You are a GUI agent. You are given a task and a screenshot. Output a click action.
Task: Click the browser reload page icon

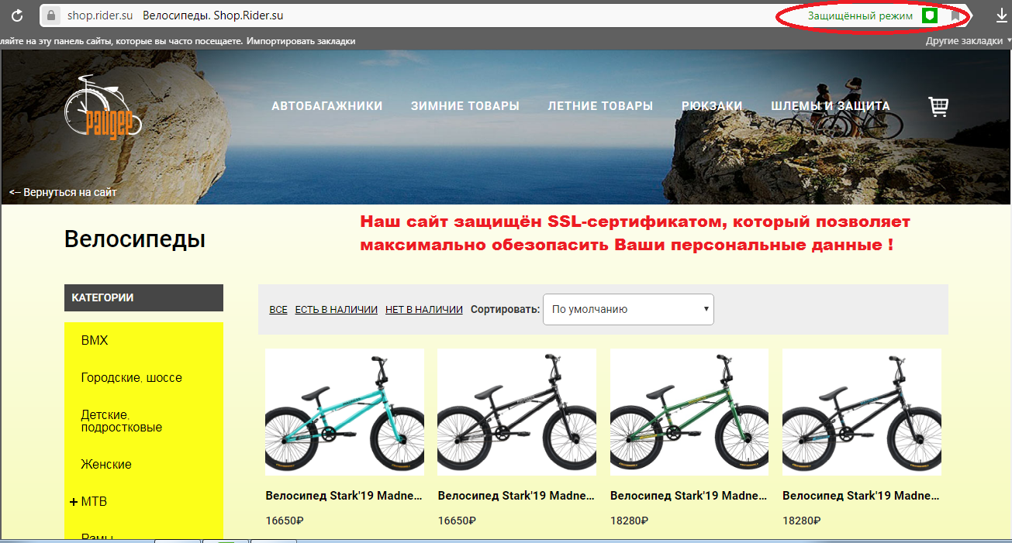pos(16,15)
